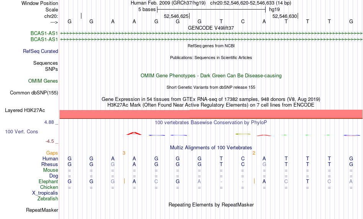Select the Chicken species label
This screenshot has width=363, height=219.
click(49, 187)
